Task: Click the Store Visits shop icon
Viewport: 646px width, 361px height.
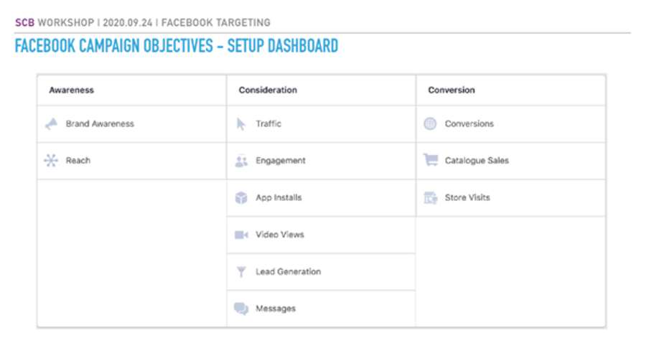Action: pos(431,198)
